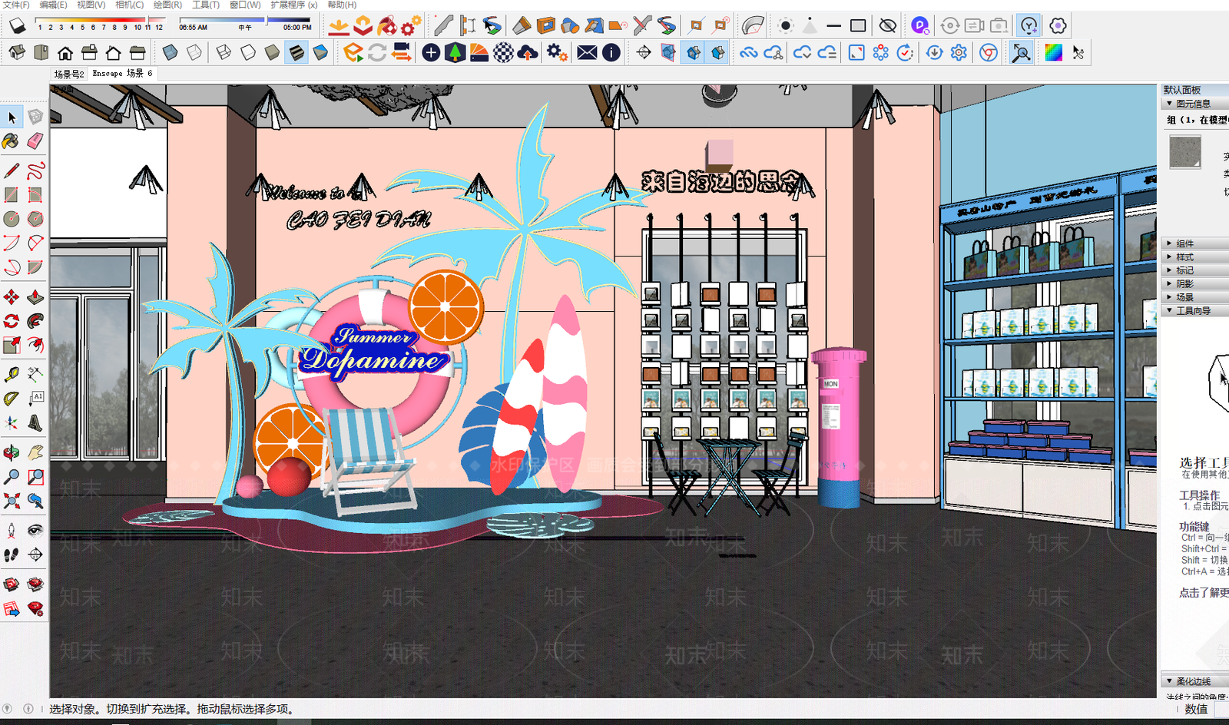Expand the 样式 panel

(x=1194, y=257)
